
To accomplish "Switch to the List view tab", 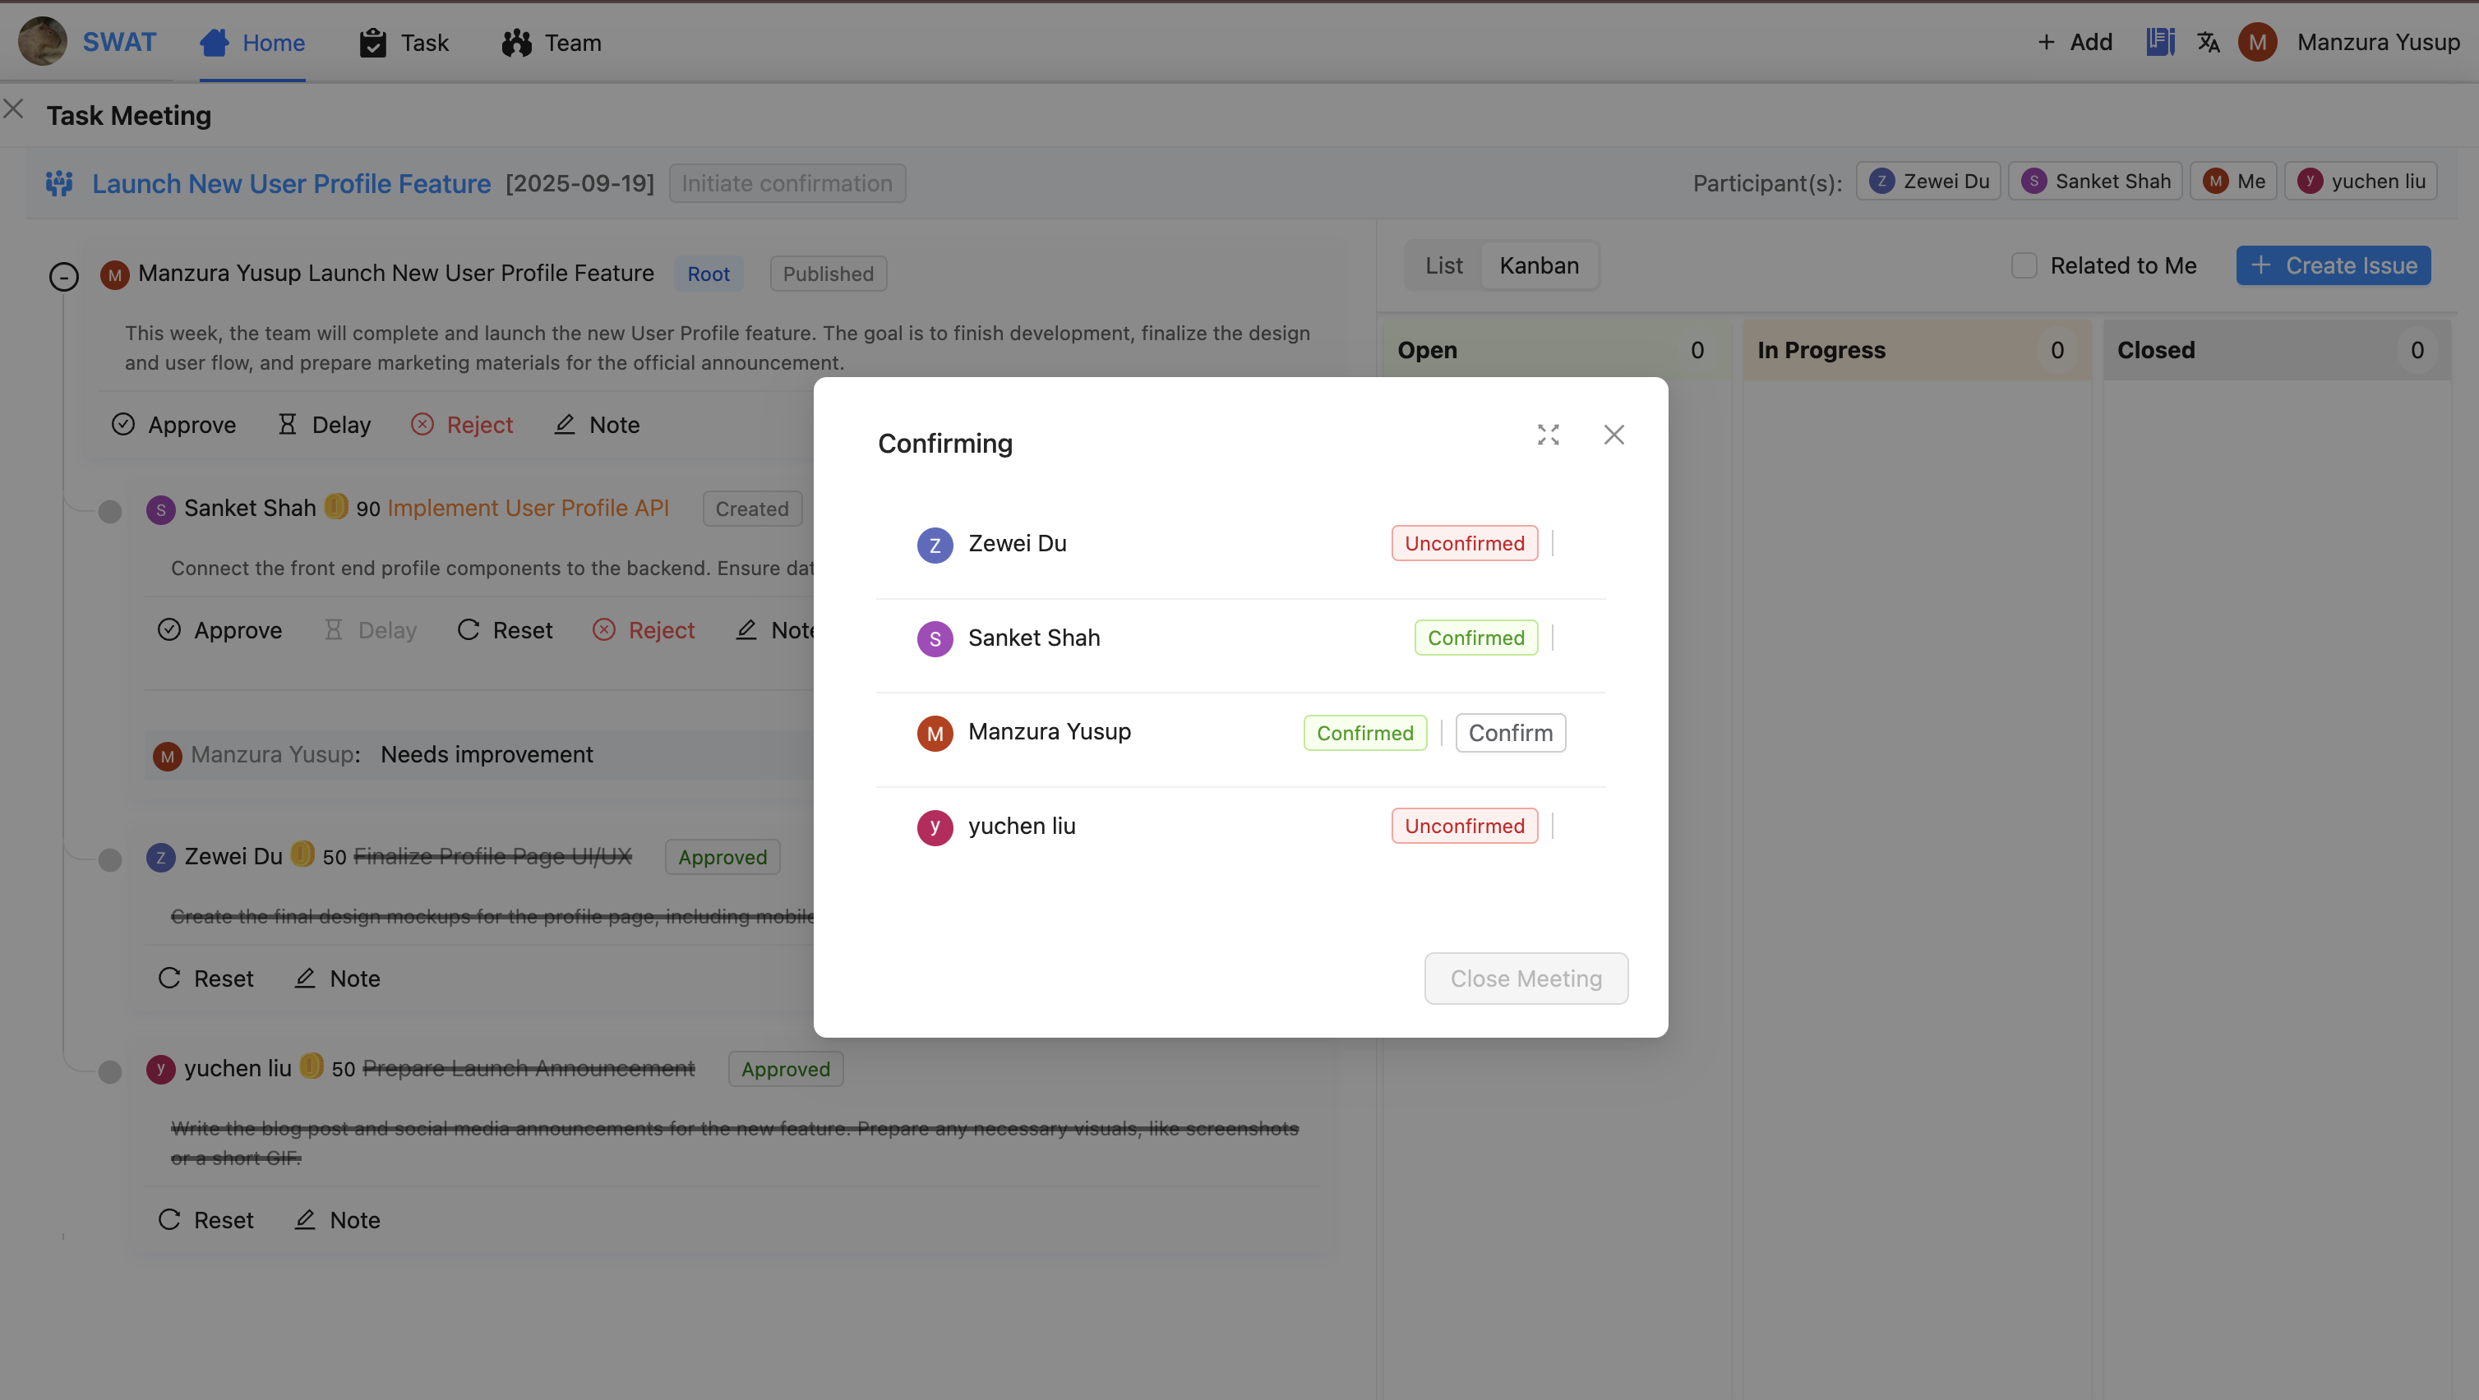I will (1443, 265).
